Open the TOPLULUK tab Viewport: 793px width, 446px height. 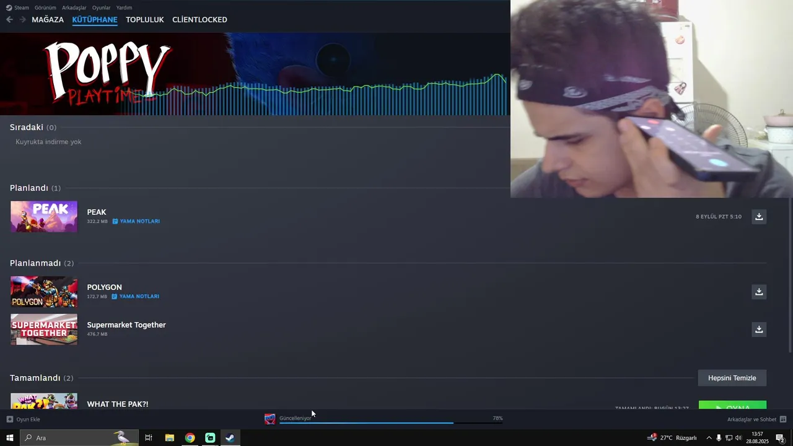(x=145, y=20)
